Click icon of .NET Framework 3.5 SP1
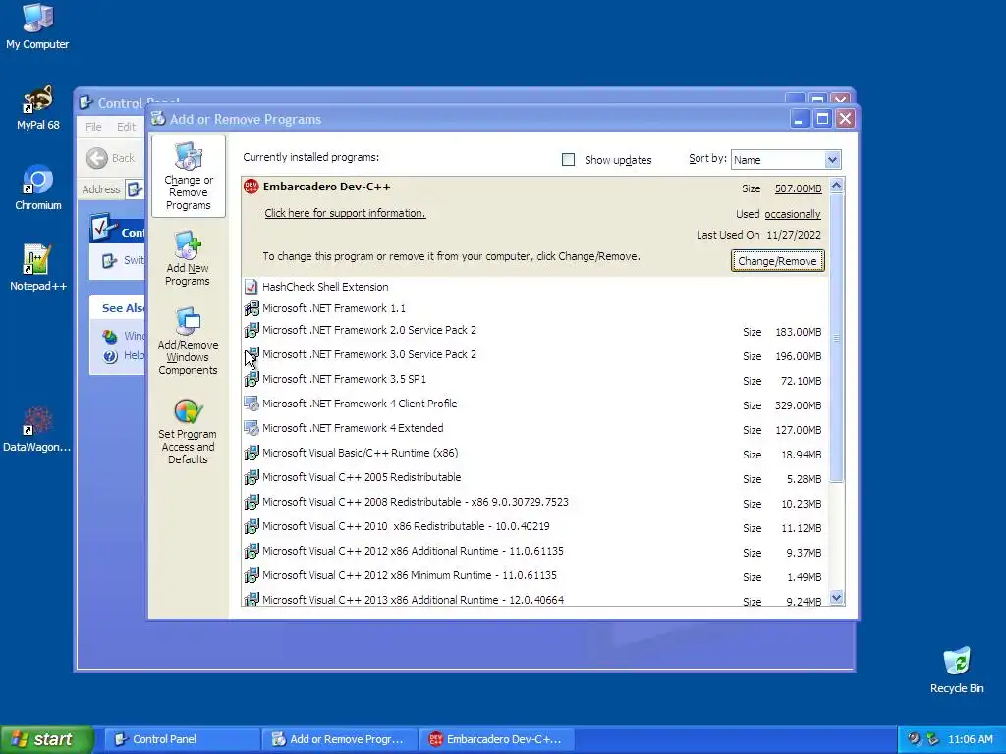 (x=251, y=379)
